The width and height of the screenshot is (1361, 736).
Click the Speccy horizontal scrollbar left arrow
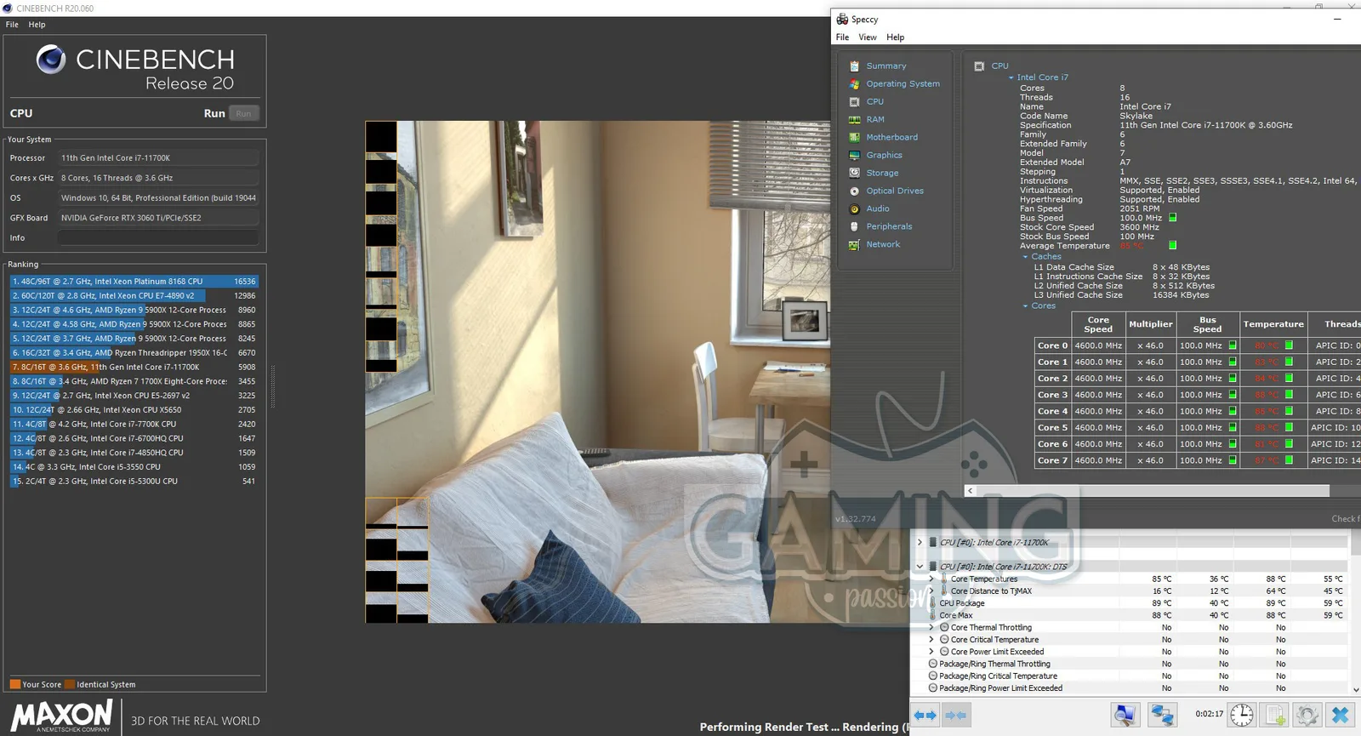970,491
